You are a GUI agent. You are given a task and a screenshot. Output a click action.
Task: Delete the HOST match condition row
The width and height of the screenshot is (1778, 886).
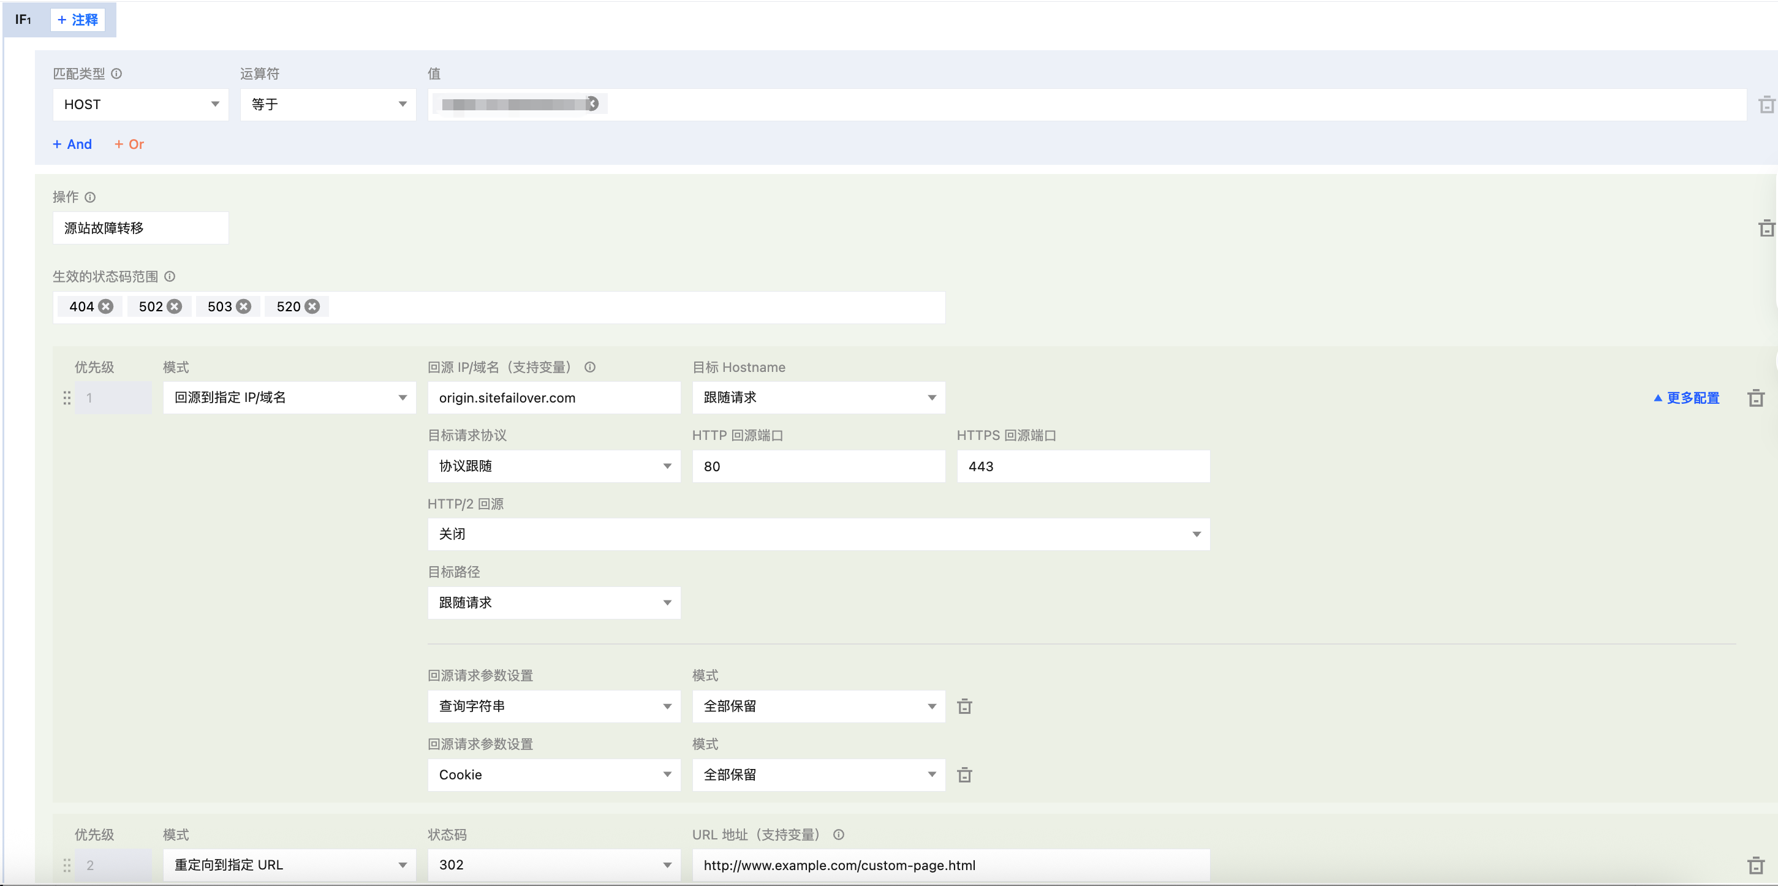click(x=1766, y=105)
